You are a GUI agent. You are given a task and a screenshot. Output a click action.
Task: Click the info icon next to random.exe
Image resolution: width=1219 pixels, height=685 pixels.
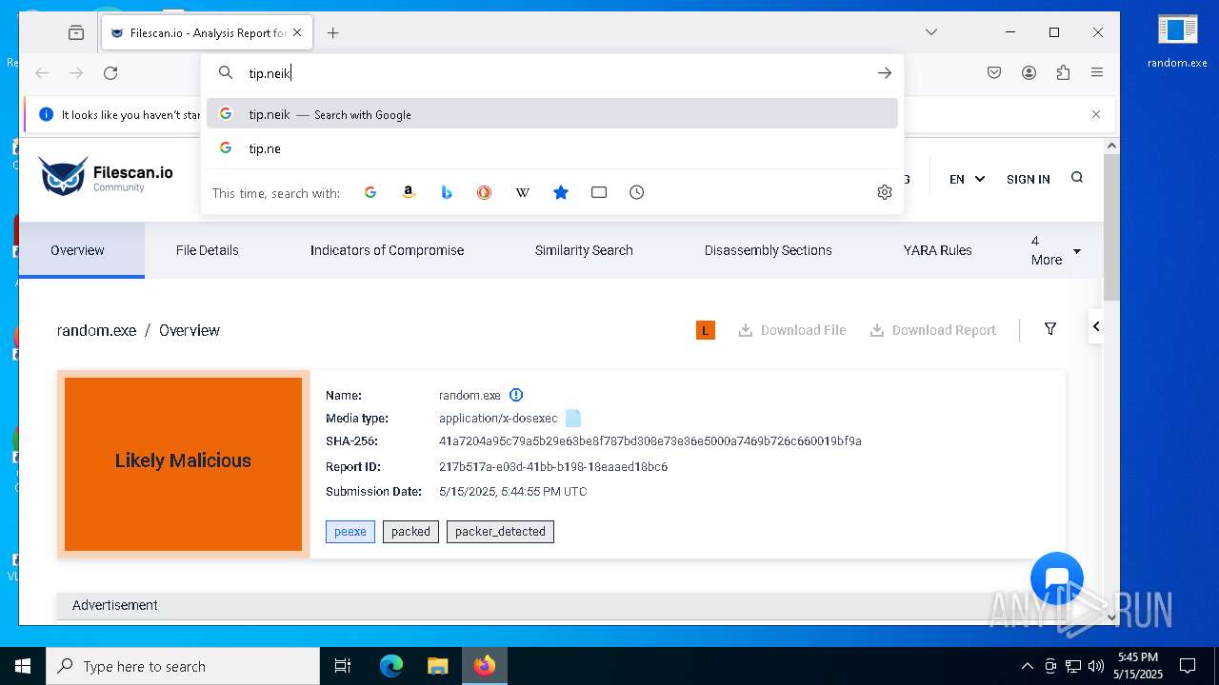click(x=516, y=395)
